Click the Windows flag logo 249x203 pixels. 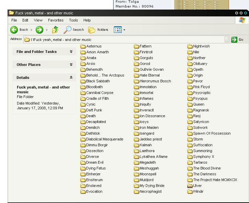tap(242, 20)
